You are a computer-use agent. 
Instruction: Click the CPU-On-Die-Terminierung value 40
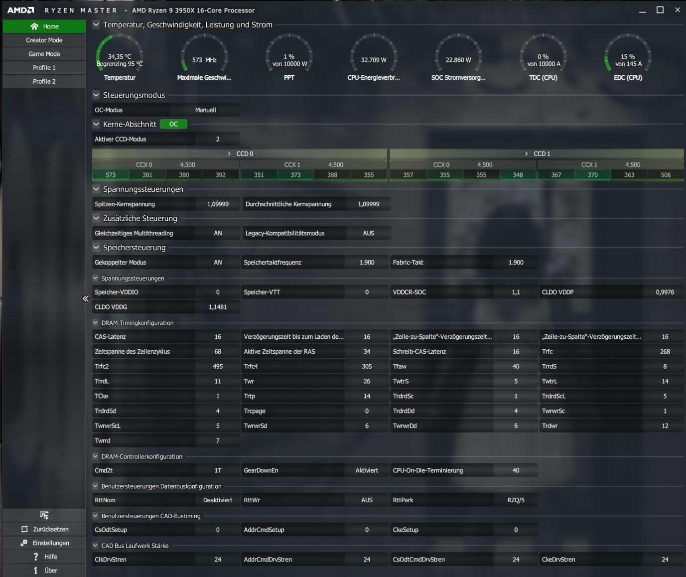coord(516,470)
